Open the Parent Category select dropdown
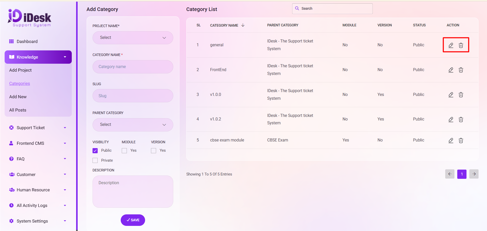Viewport: 487px width, 231px height. tap(133, 125)
